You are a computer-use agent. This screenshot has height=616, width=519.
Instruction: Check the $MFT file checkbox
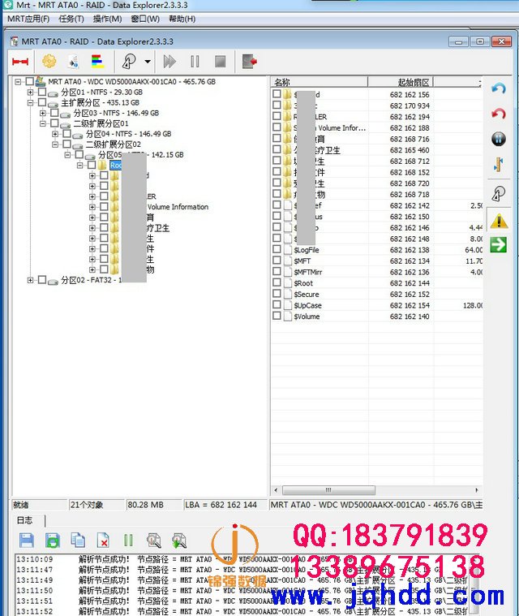pyautogui.click(x=277, y=260)
